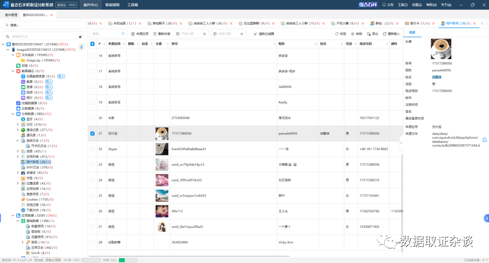489x263 pixels.
Task: Collapse the 截屏辅证 node
Action: pyautogui.click(x=13, y=71)
